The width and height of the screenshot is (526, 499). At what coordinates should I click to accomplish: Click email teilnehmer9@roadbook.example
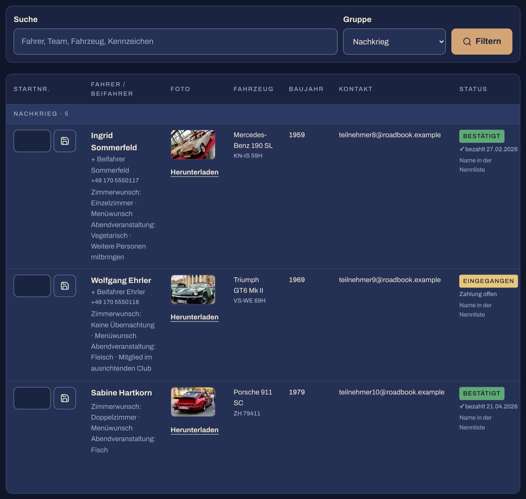pos(390,280)
